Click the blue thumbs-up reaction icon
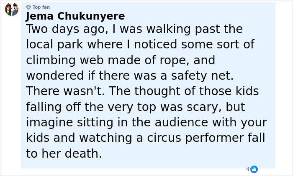This screenshot has height=176, width=293. (x=254, y=169)
